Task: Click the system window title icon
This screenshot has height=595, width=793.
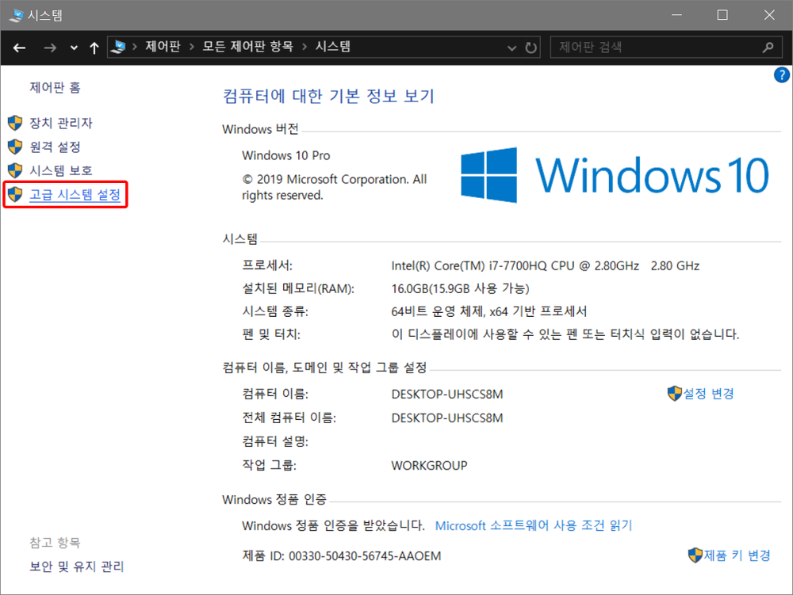Action: [x=17, y=15]
